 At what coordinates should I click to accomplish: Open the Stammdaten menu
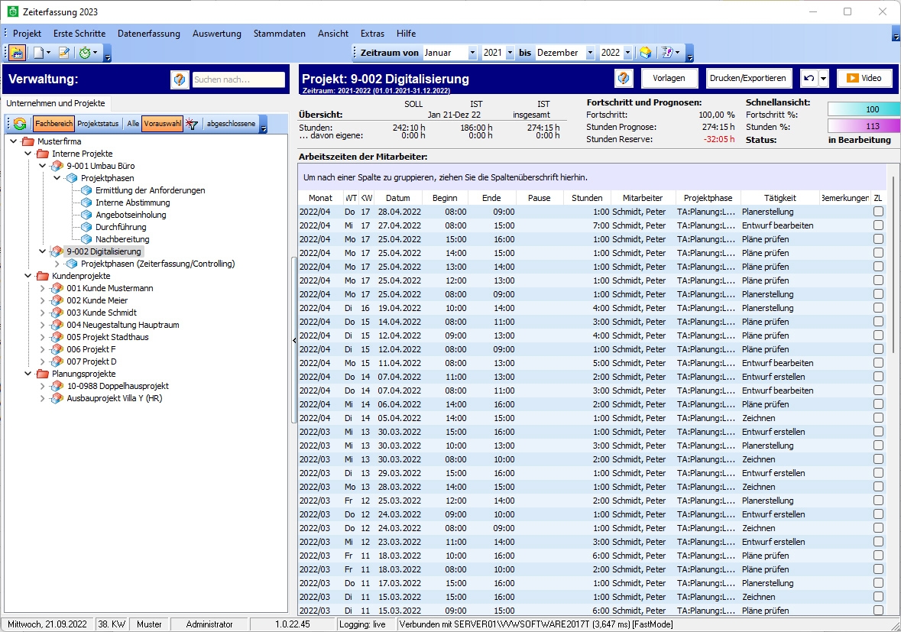pos(279,34)
